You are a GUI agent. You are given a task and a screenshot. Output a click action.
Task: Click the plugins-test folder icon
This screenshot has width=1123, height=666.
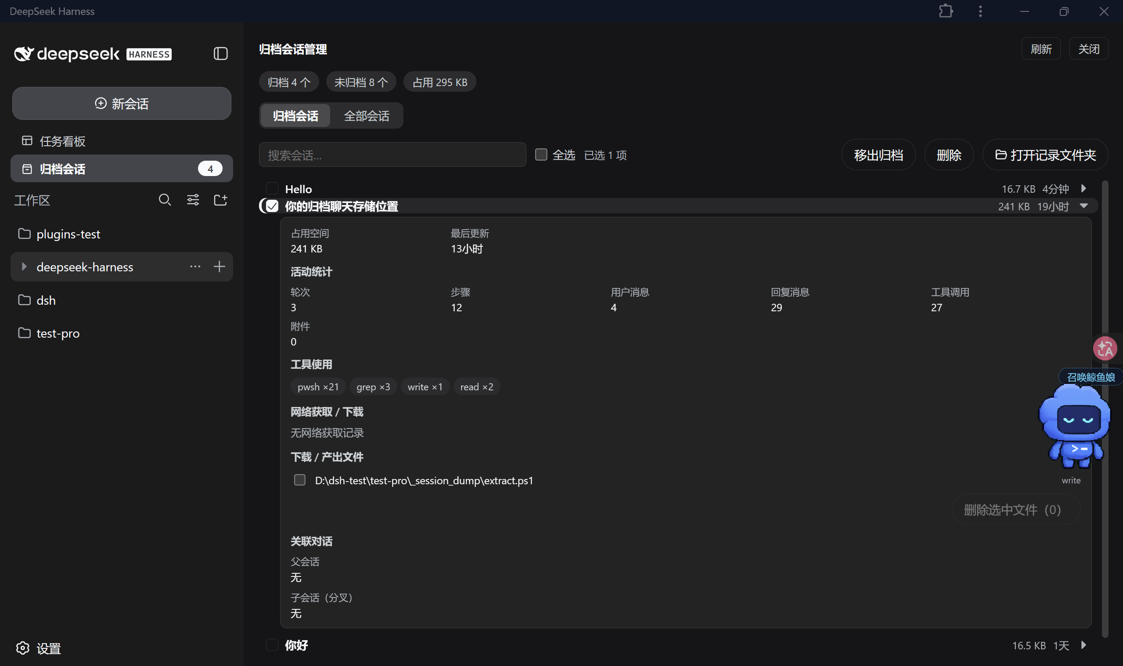click(x=24, y=234)
